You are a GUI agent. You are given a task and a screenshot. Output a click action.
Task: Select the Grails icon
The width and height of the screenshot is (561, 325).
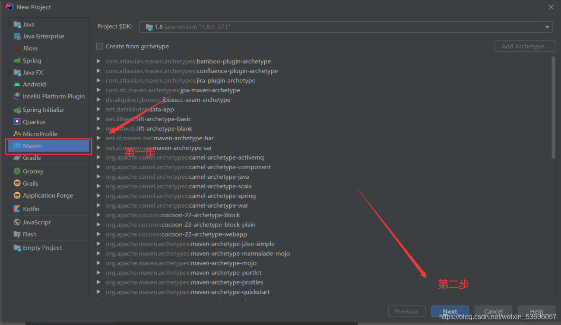[17, 183]
